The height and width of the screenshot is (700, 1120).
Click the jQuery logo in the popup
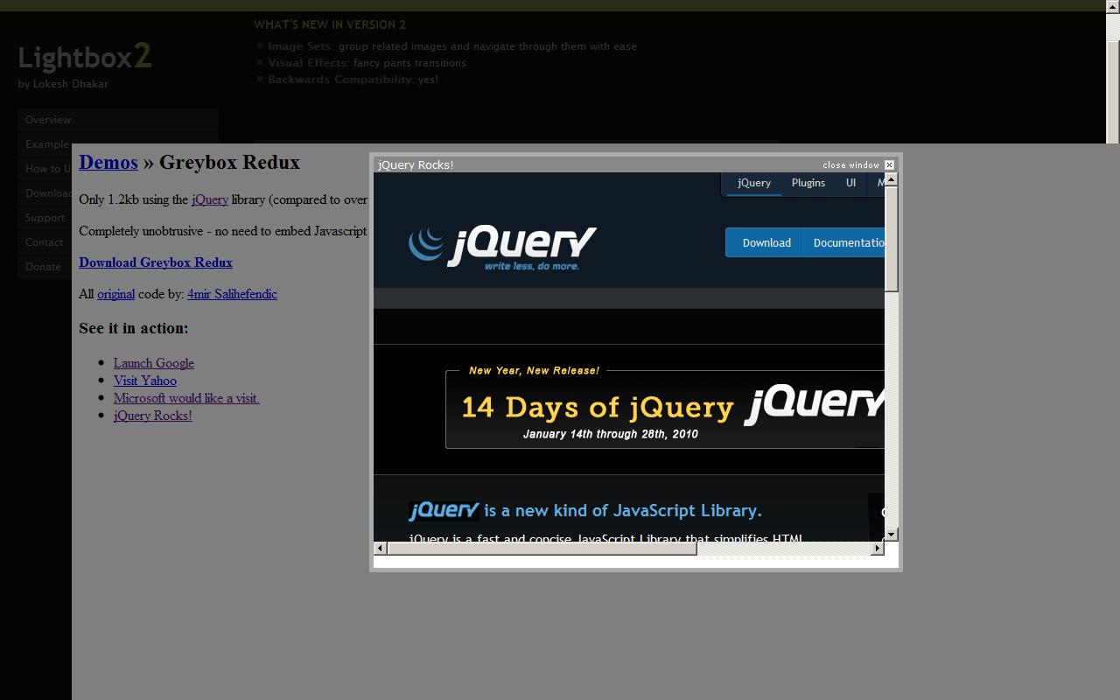click(x=502, y=248)
